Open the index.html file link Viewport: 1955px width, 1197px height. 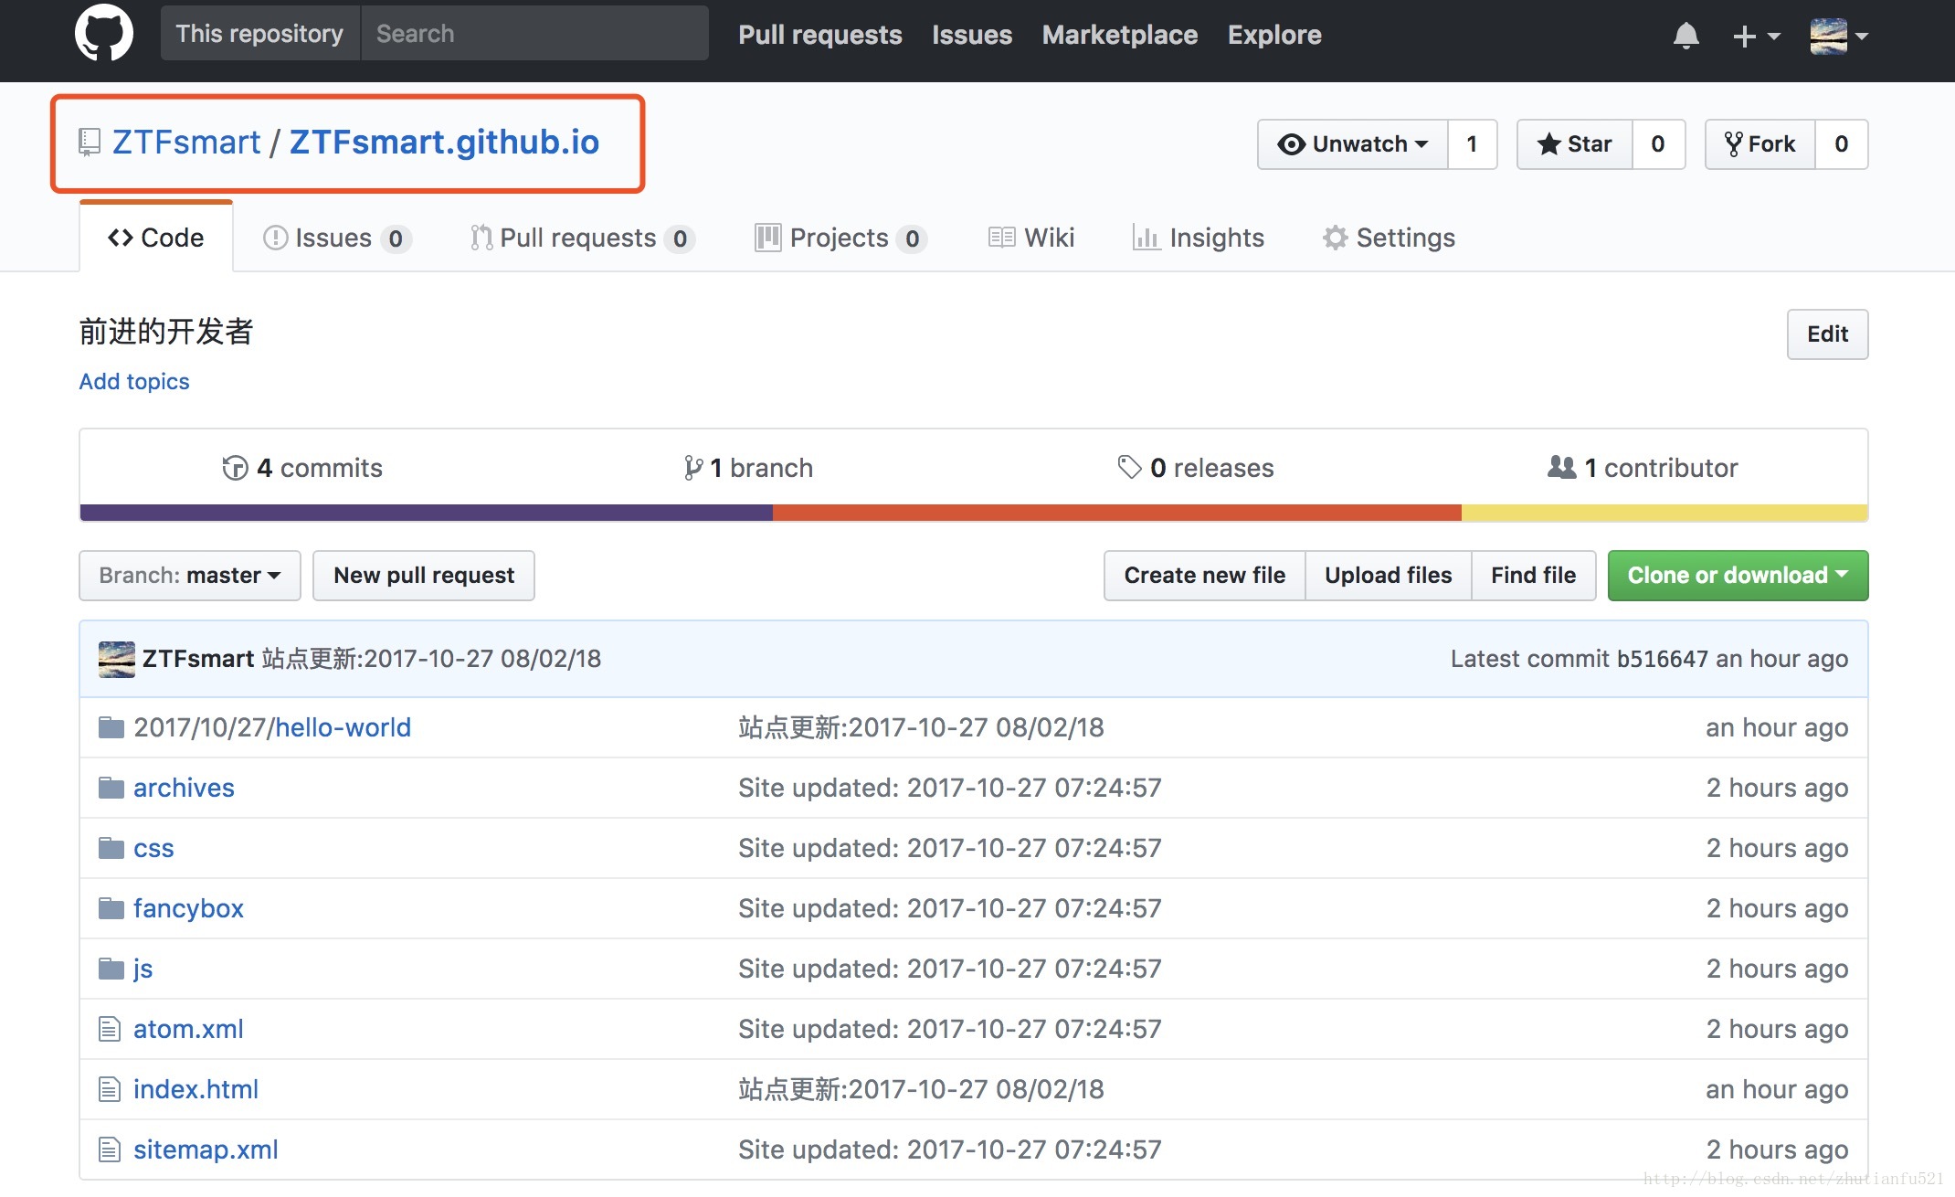point(195,1089)
